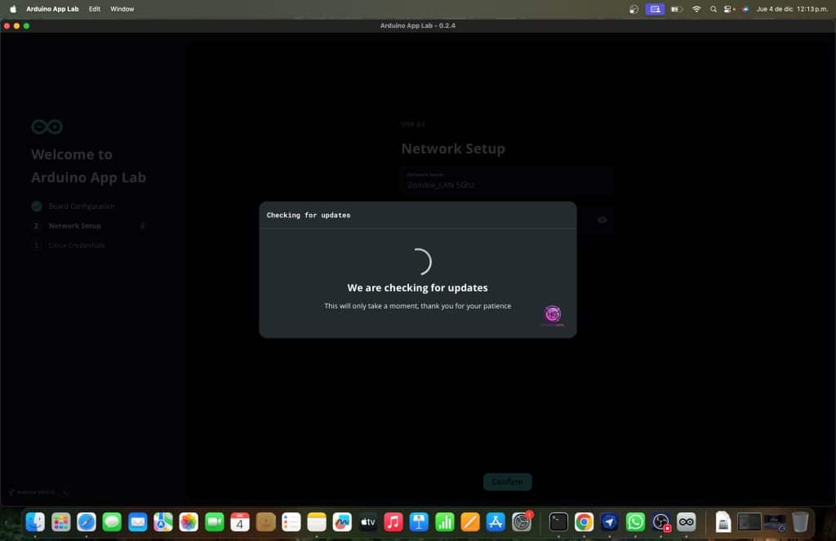Image resolution: width=836 pixels, height=541 pixels.
Task: Click the battery status icon
Action: (x=677, y=9)
